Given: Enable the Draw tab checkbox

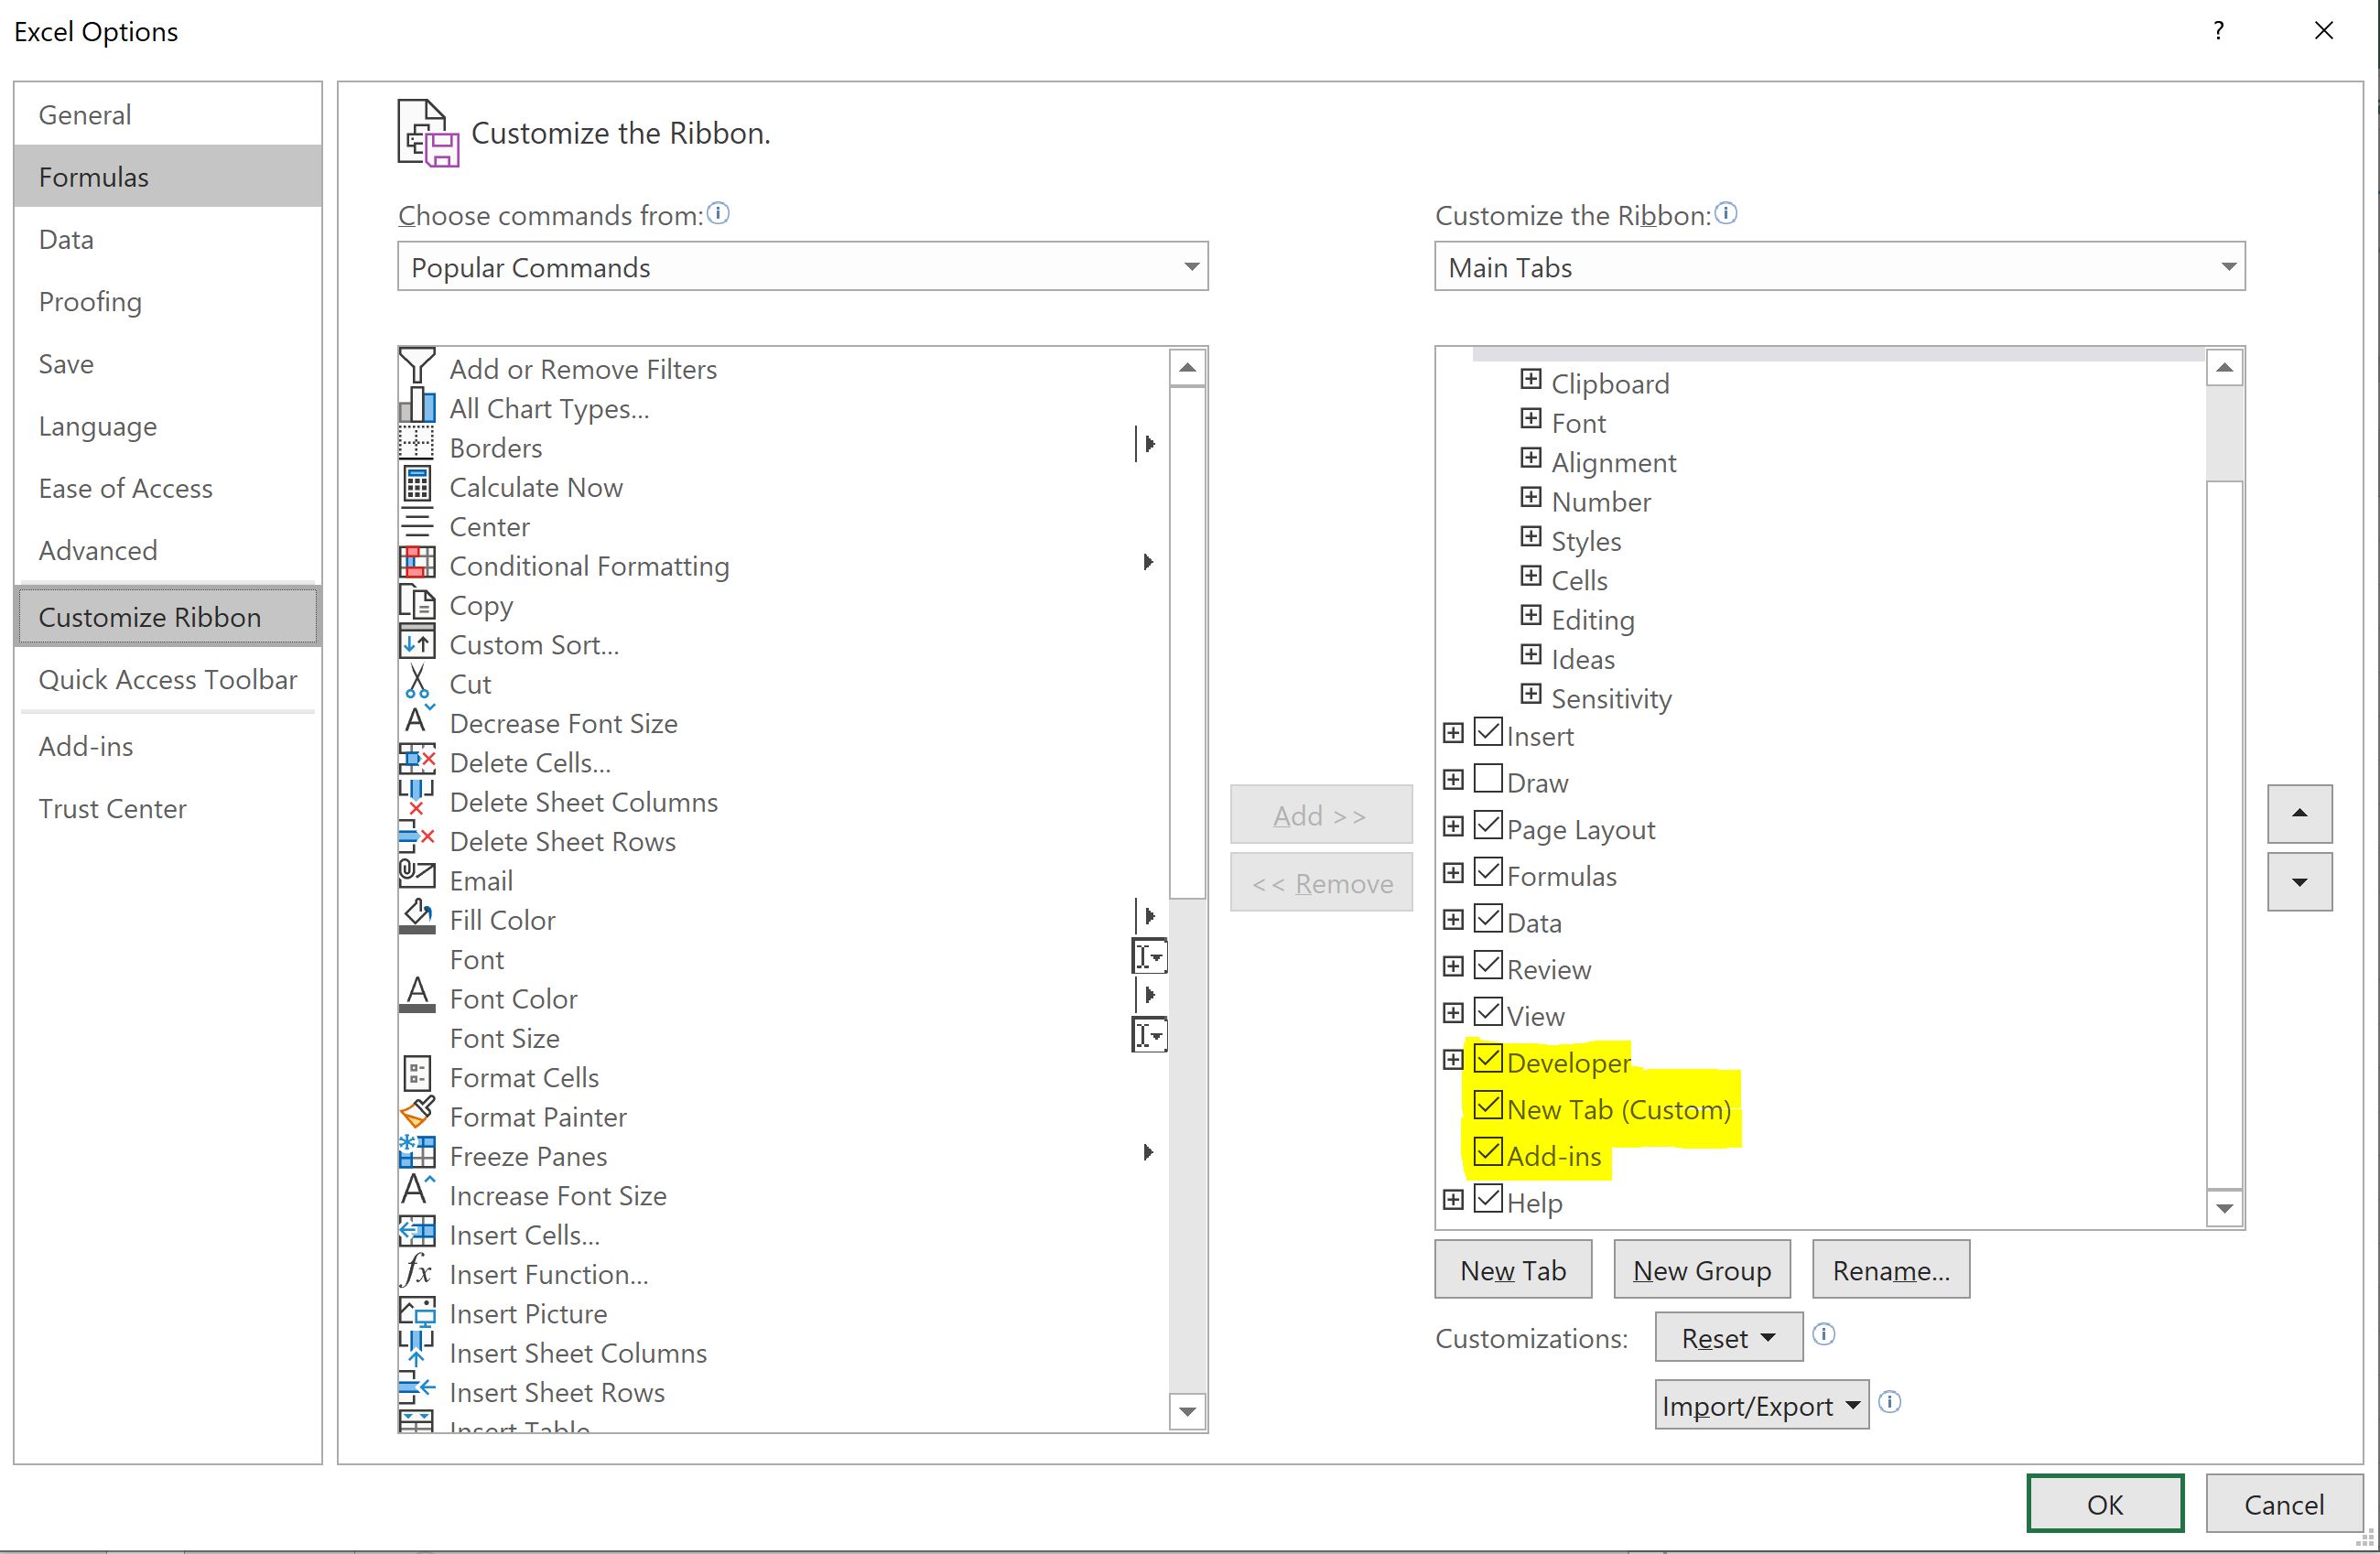Looking at the screenshot, I should [x=1488, y=780].
